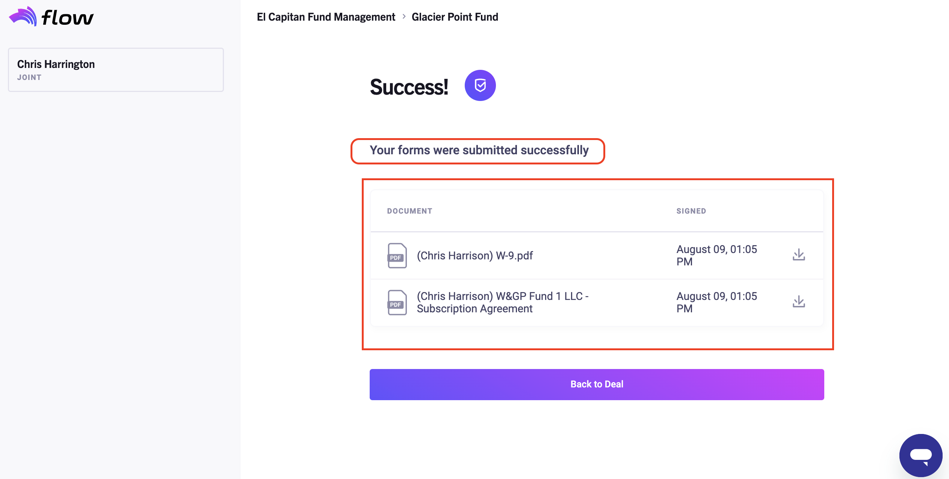
Task: Click the Success! heading
Action: [x=409, y=87]
